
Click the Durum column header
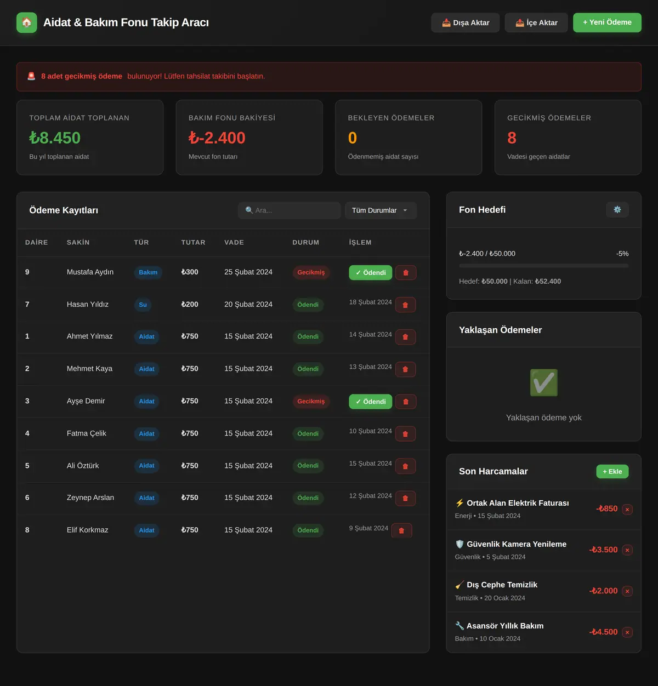coord(306,242)
